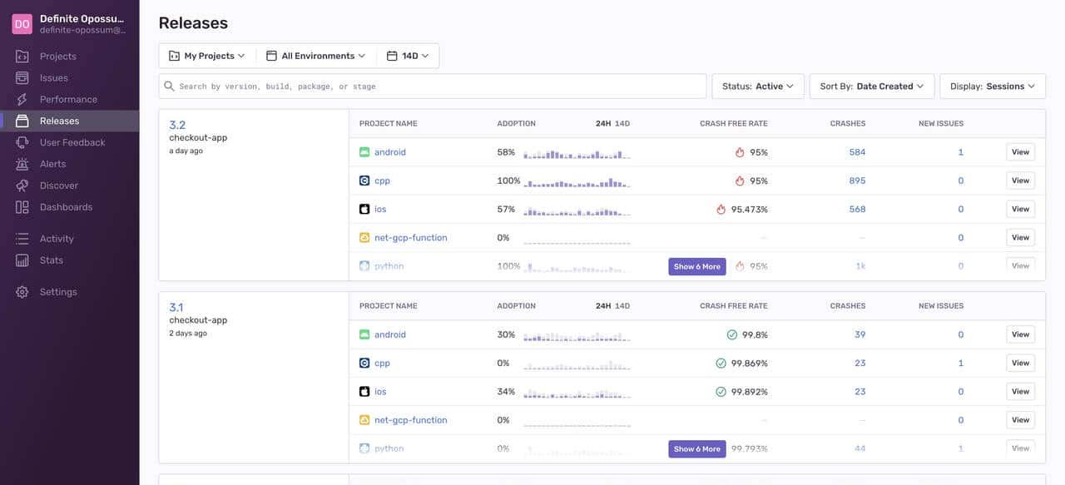This screenshot has height=485, width=1065.
Task: Open net-gcp-function link in release 3.1
Action: click(411, 420)
